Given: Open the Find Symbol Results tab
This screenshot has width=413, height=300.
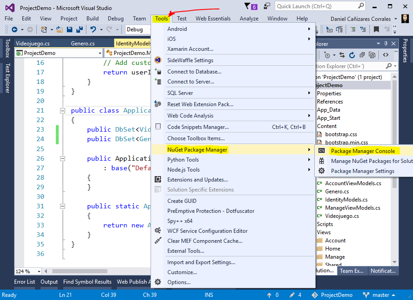Looking at the screenshot, I should coord(87,281).
